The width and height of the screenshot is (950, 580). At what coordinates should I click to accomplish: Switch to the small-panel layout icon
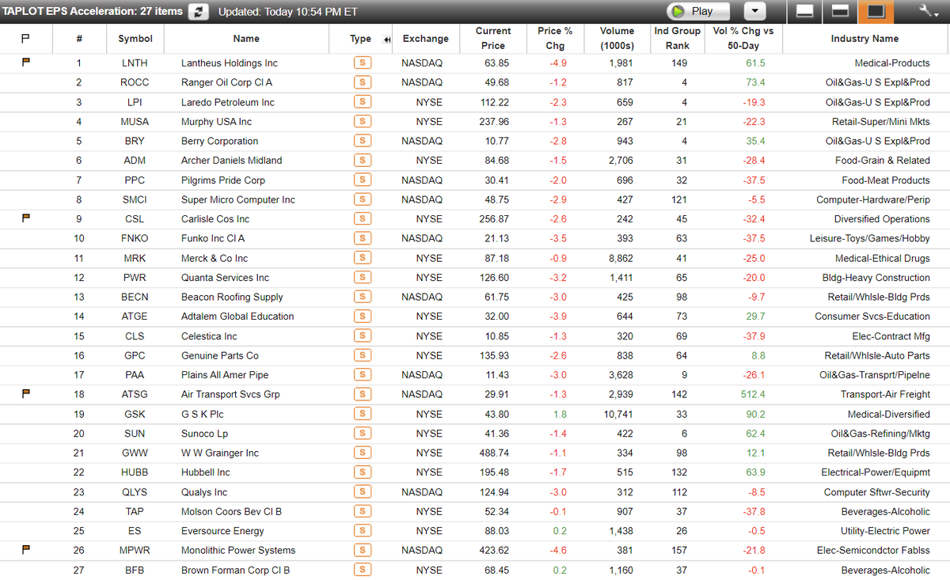pos(805,11)
